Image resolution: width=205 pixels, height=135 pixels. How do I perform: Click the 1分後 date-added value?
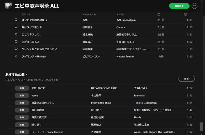click(x=160, y=56)
